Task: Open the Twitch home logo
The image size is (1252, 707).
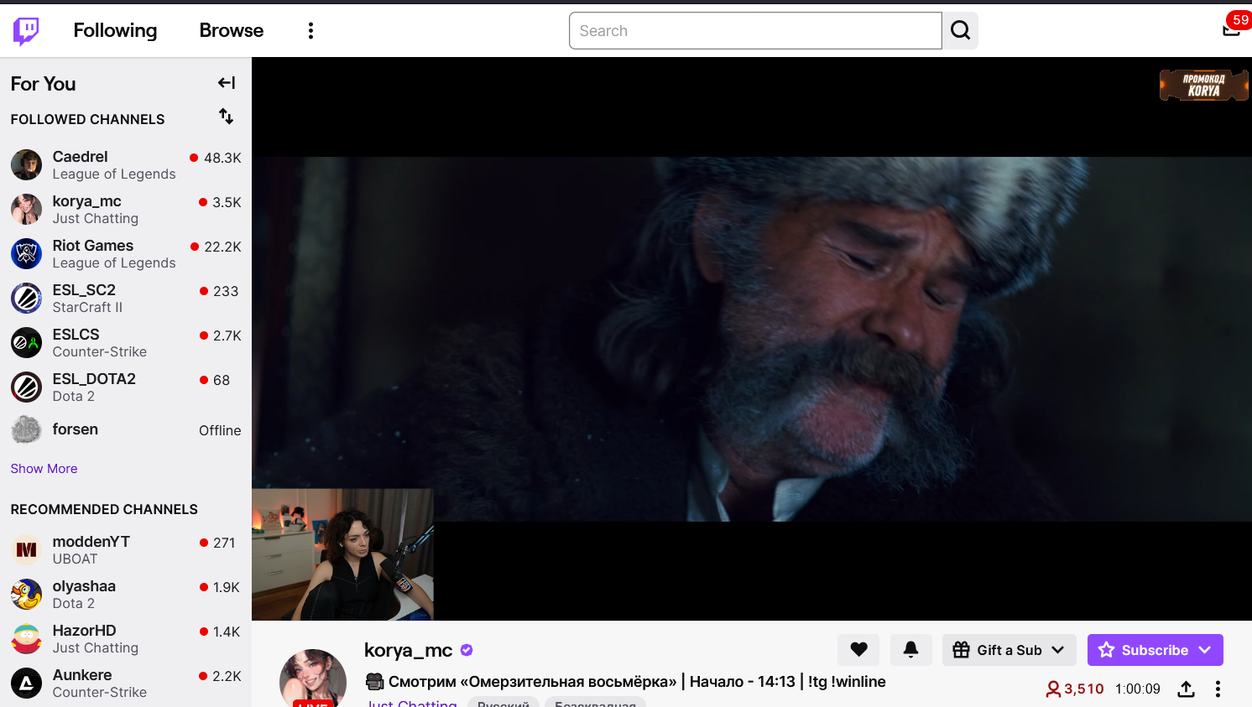Action: coord(26,31)
